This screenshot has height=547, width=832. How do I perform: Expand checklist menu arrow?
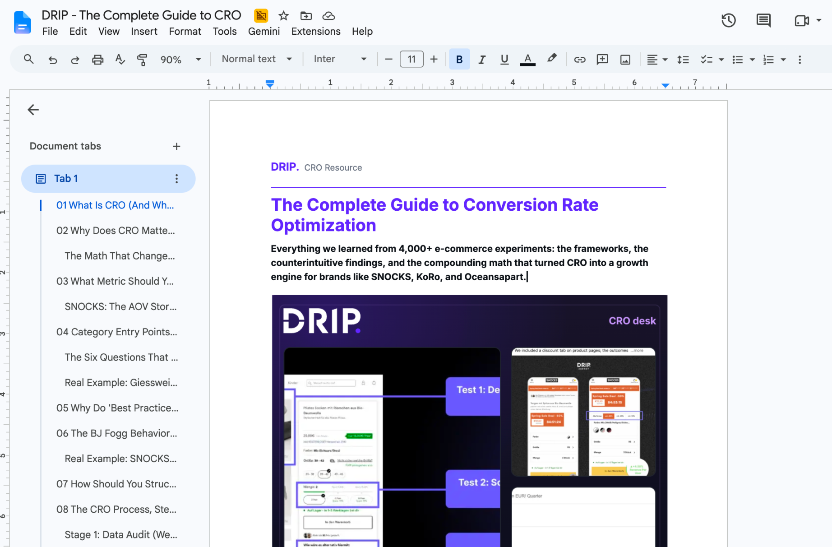click(721, 60)
